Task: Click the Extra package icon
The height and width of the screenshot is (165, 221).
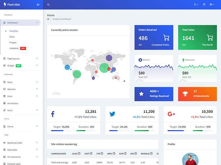Action: pyautogui.click(x=4, y=96)
